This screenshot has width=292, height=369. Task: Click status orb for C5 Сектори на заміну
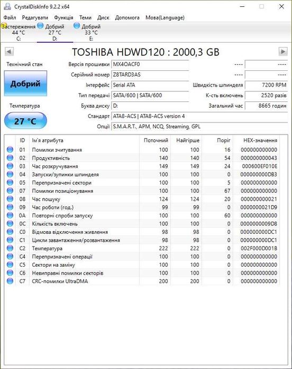click(10, 265)
